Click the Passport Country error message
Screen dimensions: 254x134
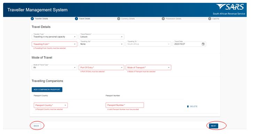[x=49, y=109]
